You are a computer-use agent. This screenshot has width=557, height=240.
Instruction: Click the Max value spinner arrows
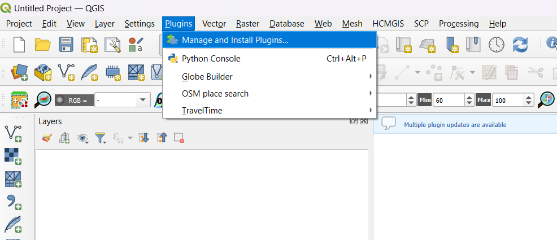[x=529, y=101]
